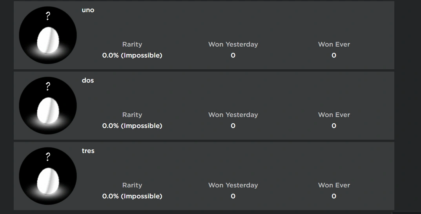Click the tres badge rarity value 0.0% (Impossible)
The width and height of the screenshot is (421, 214).
pos(132,196)
